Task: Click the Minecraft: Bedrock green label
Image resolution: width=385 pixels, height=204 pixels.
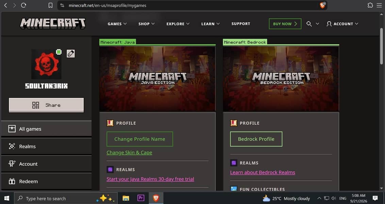Action: click(245, 42)
